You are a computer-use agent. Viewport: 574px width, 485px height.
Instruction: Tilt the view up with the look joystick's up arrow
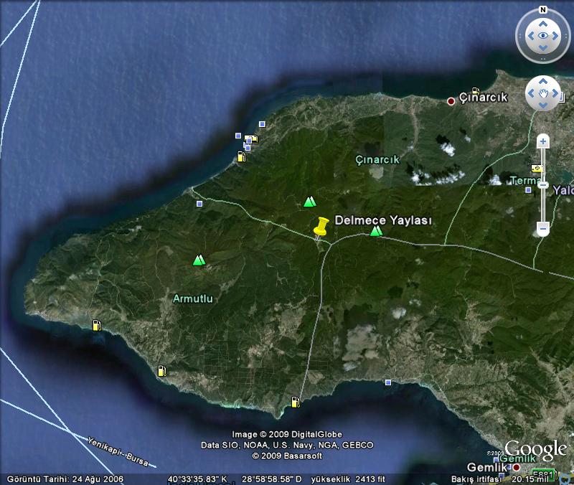(x=543, y=24)
